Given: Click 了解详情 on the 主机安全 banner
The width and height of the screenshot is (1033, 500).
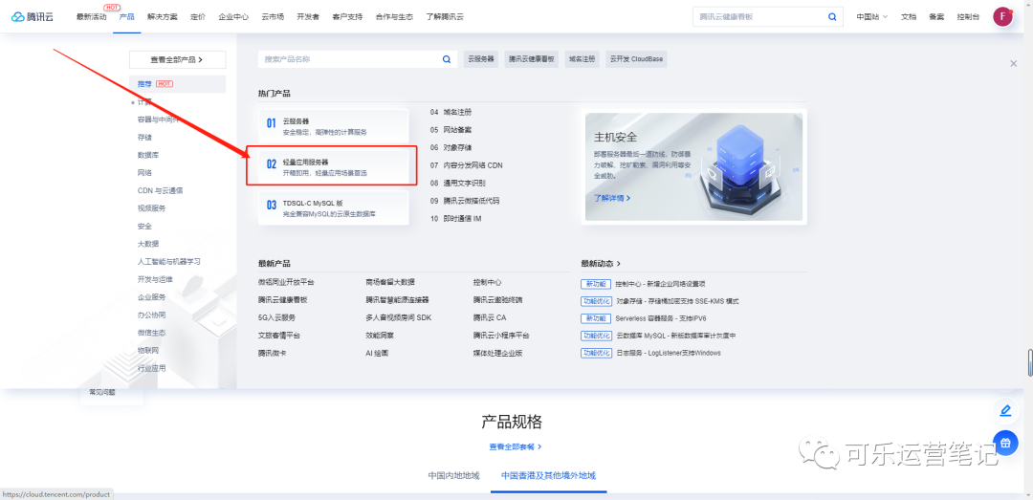Looking at the screenshot, I should click(612, 198).
